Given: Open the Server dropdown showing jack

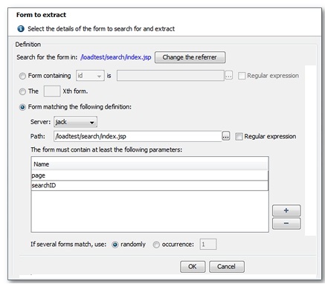Looking at the screenshot, I should tap(75, 122).
